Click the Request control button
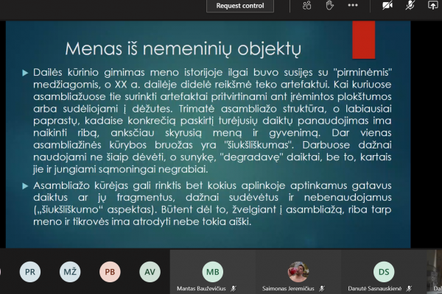This screenshot has width=442, height=294. pyautogui.click(x=240, y=6)
